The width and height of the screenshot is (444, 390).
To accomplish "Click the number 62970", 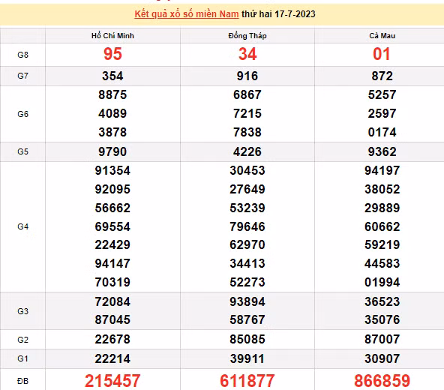I will (x=247, y=244).
